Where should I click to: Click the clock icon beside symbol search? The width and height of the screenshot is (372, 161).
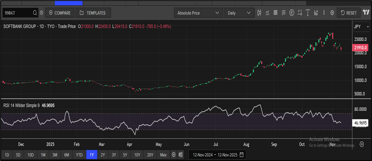pyautogui.click(x=42, y=13)
